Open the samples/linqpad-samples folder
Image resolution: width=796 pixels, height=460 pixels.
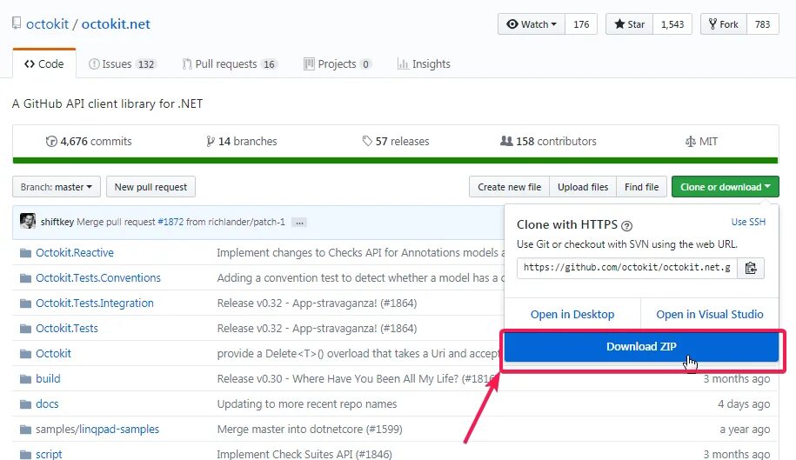[97, 430]
